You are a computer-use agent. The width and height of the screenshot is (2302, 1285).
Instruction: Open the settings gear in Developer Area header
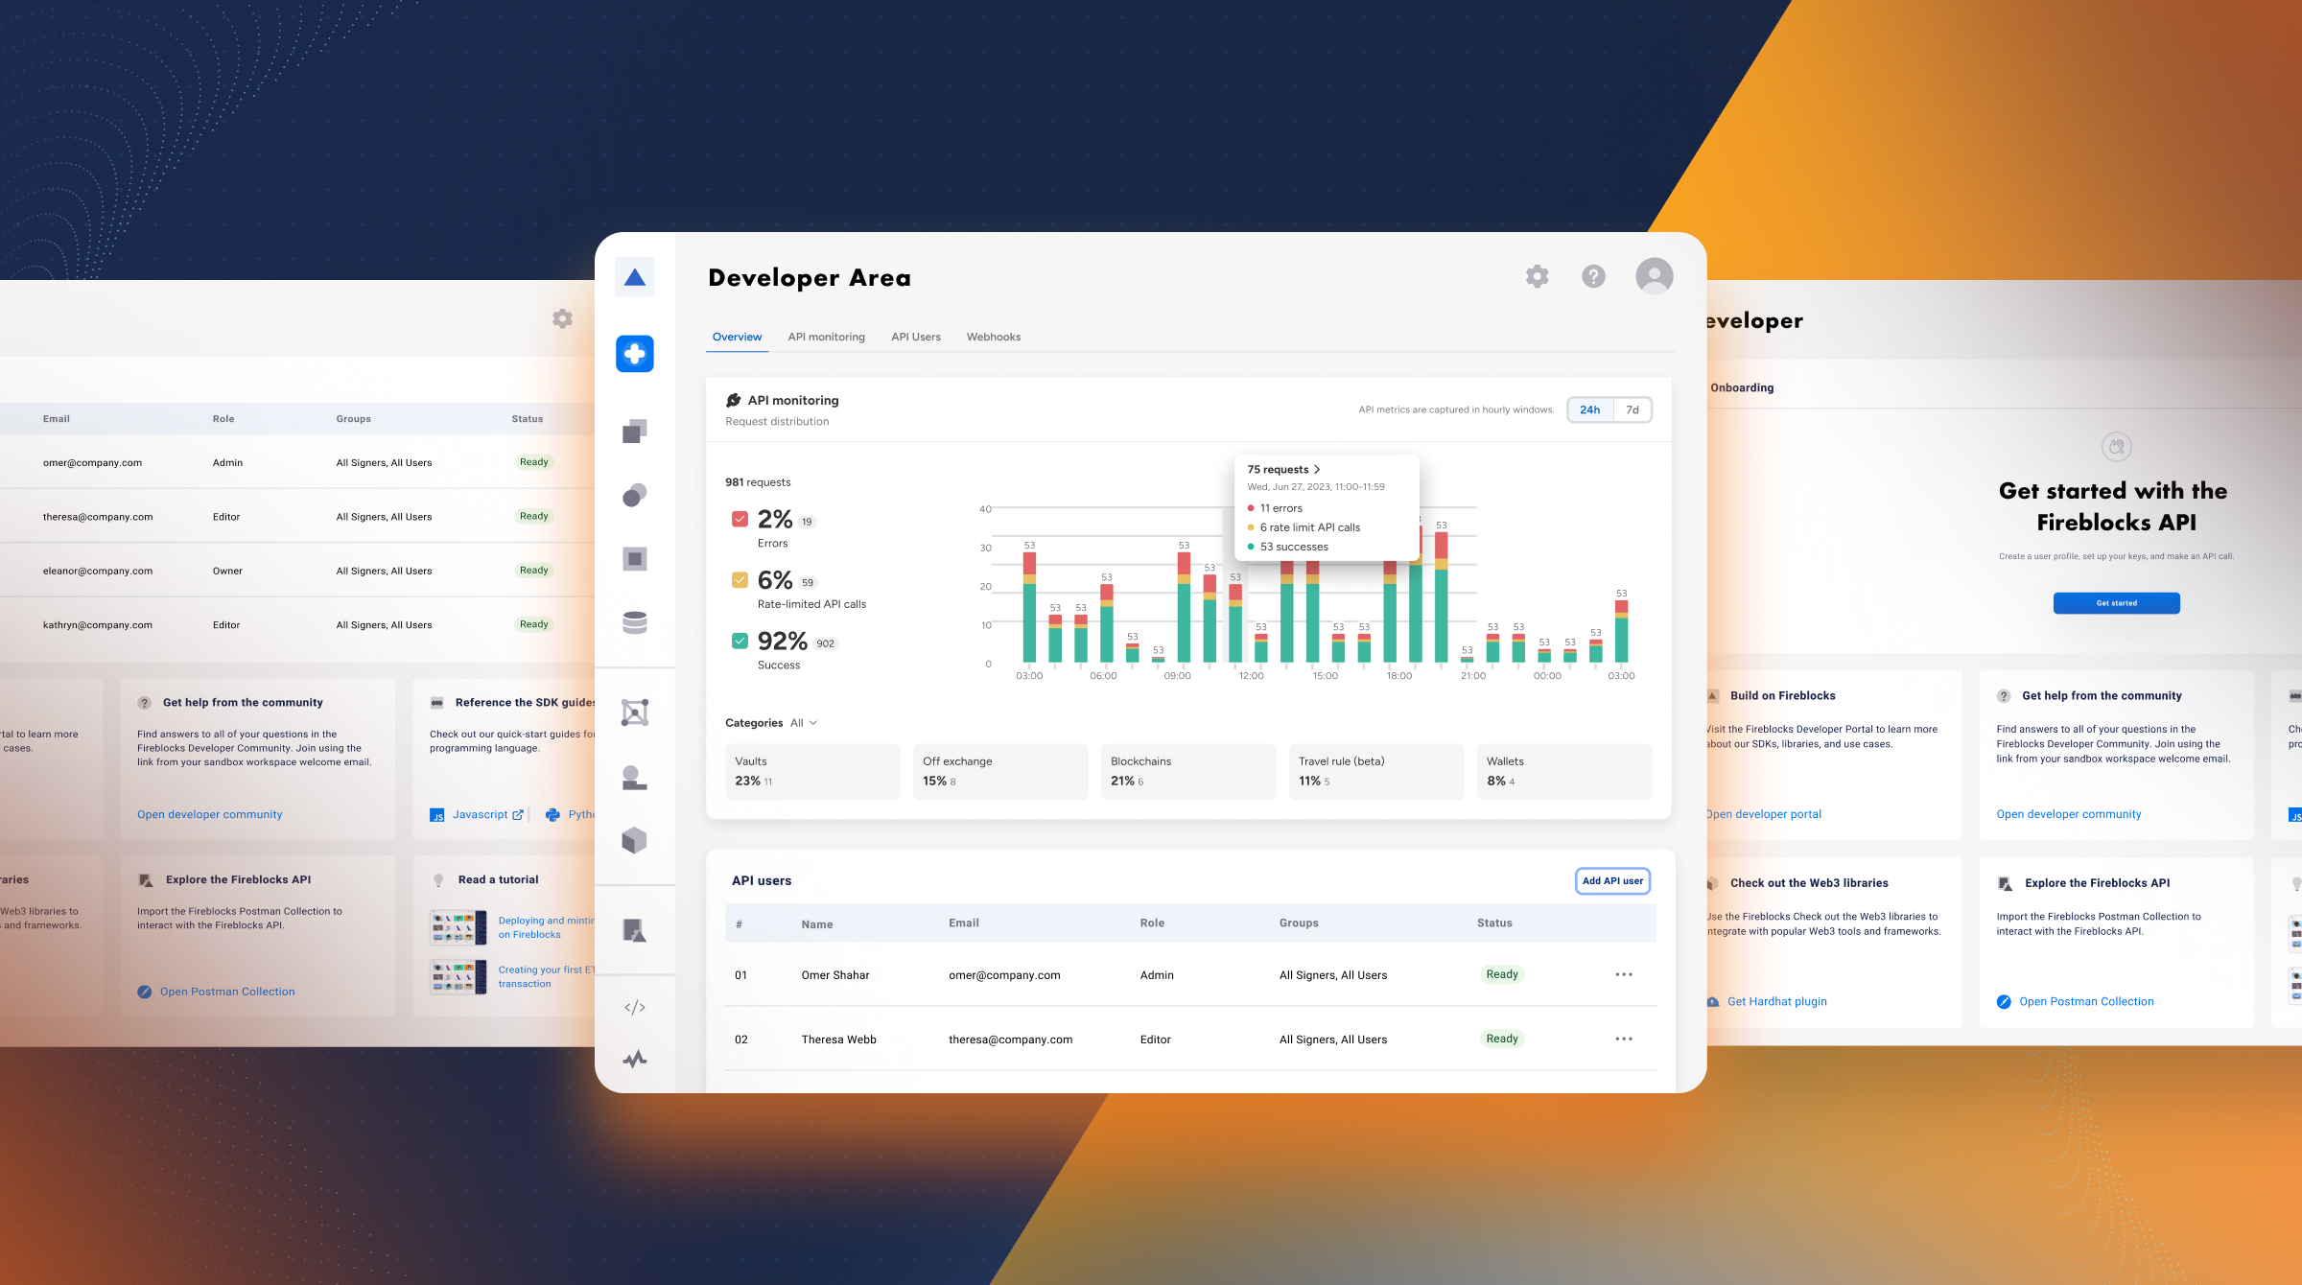(1536, 276)
